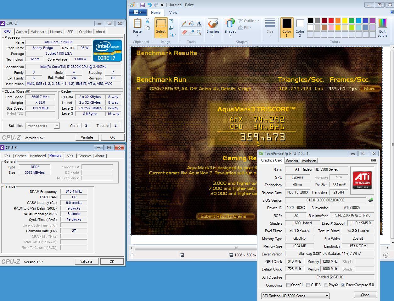Click the BIOS save chip icon in GPU-Z
Viewport: 394px width, 301px height.
(371, 200)
